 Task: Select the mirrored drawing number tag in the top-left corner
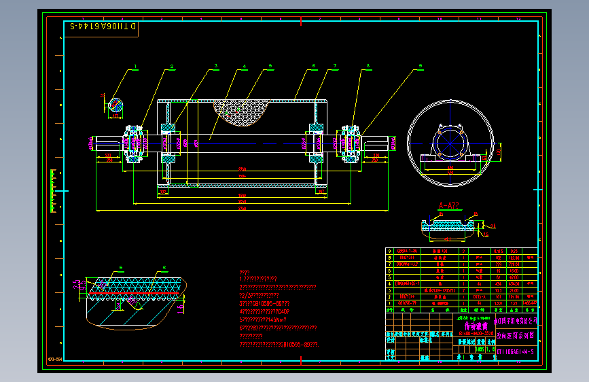point(103,26)
